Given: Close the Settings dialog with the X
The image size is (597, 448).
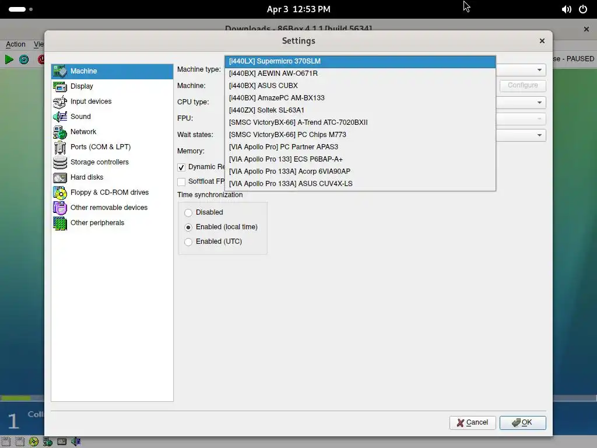Looking at the screenshot, I should [542, 41].
